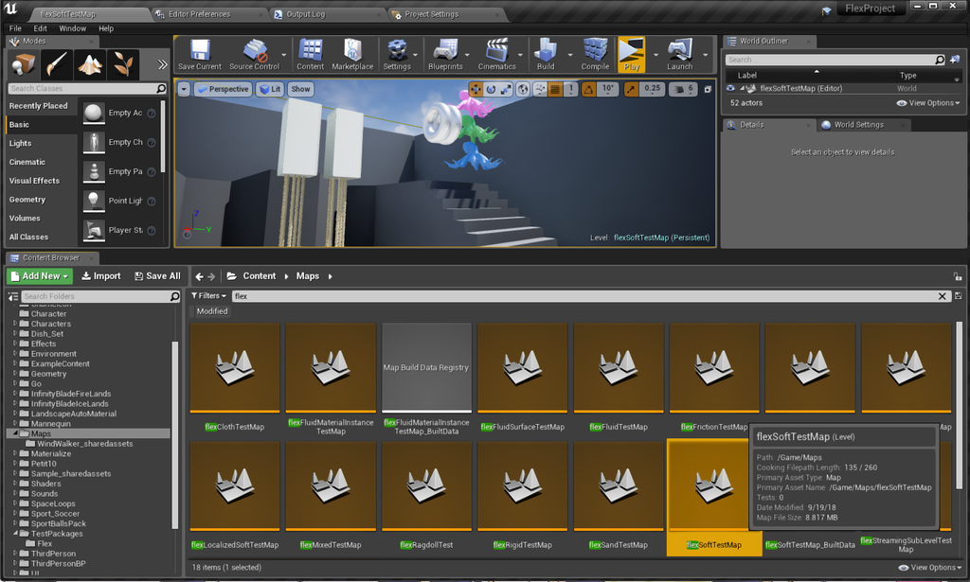The image size is (970, 582).
Task: Open viewport options dropdown arrow
Action: pyautogui.click(x=184, y=89)
